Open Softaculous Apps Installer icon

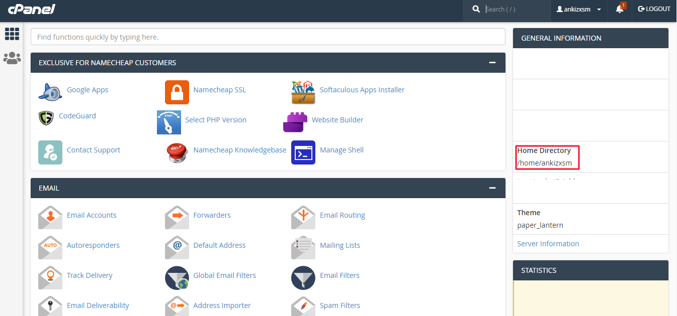point(303,92)
